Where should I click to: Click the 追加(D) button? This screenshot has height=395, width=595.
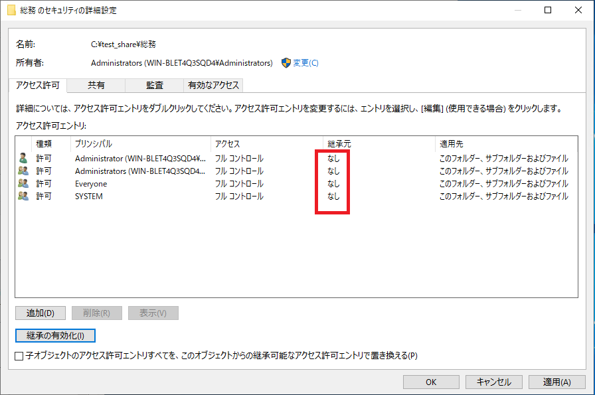41,313
